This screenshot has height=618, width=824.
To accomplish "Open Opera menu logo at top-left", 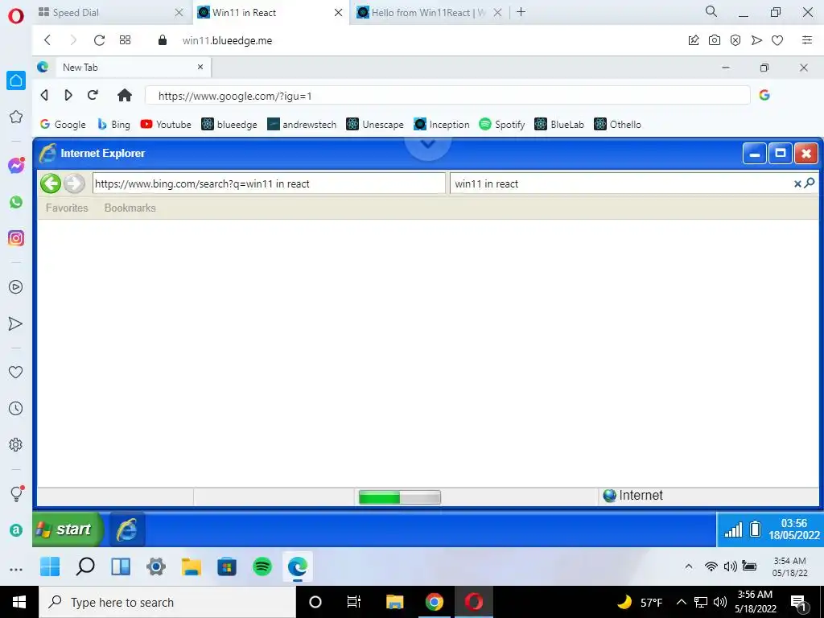I will [x=16, y=16].
